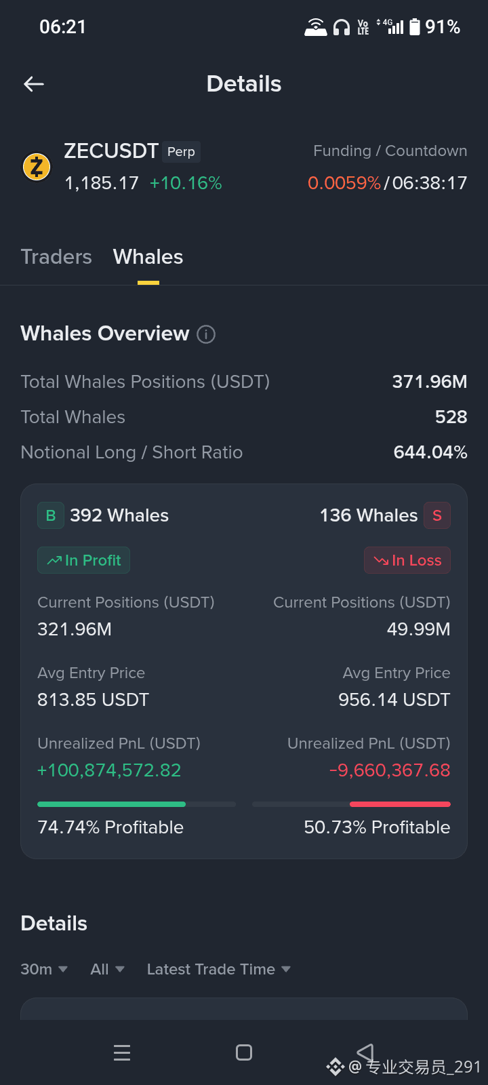Tap the green 74.74% profitable bar

pyautogui.click(x=111, y=804)
